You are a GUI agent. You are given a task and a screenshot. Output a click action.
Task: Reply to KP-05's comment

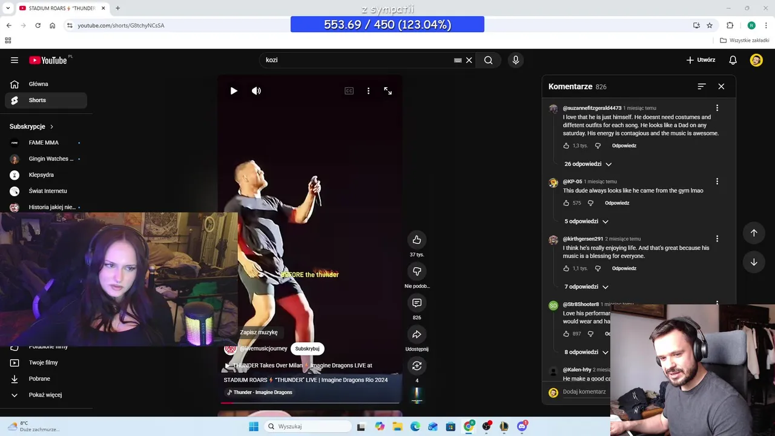point(617,203)
